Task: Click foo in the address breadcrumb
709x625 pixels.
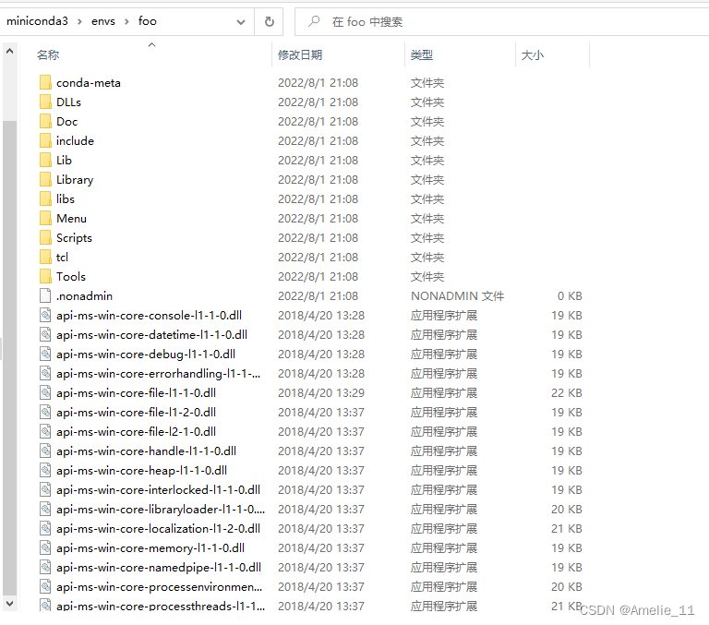Action: coord(148,21)
